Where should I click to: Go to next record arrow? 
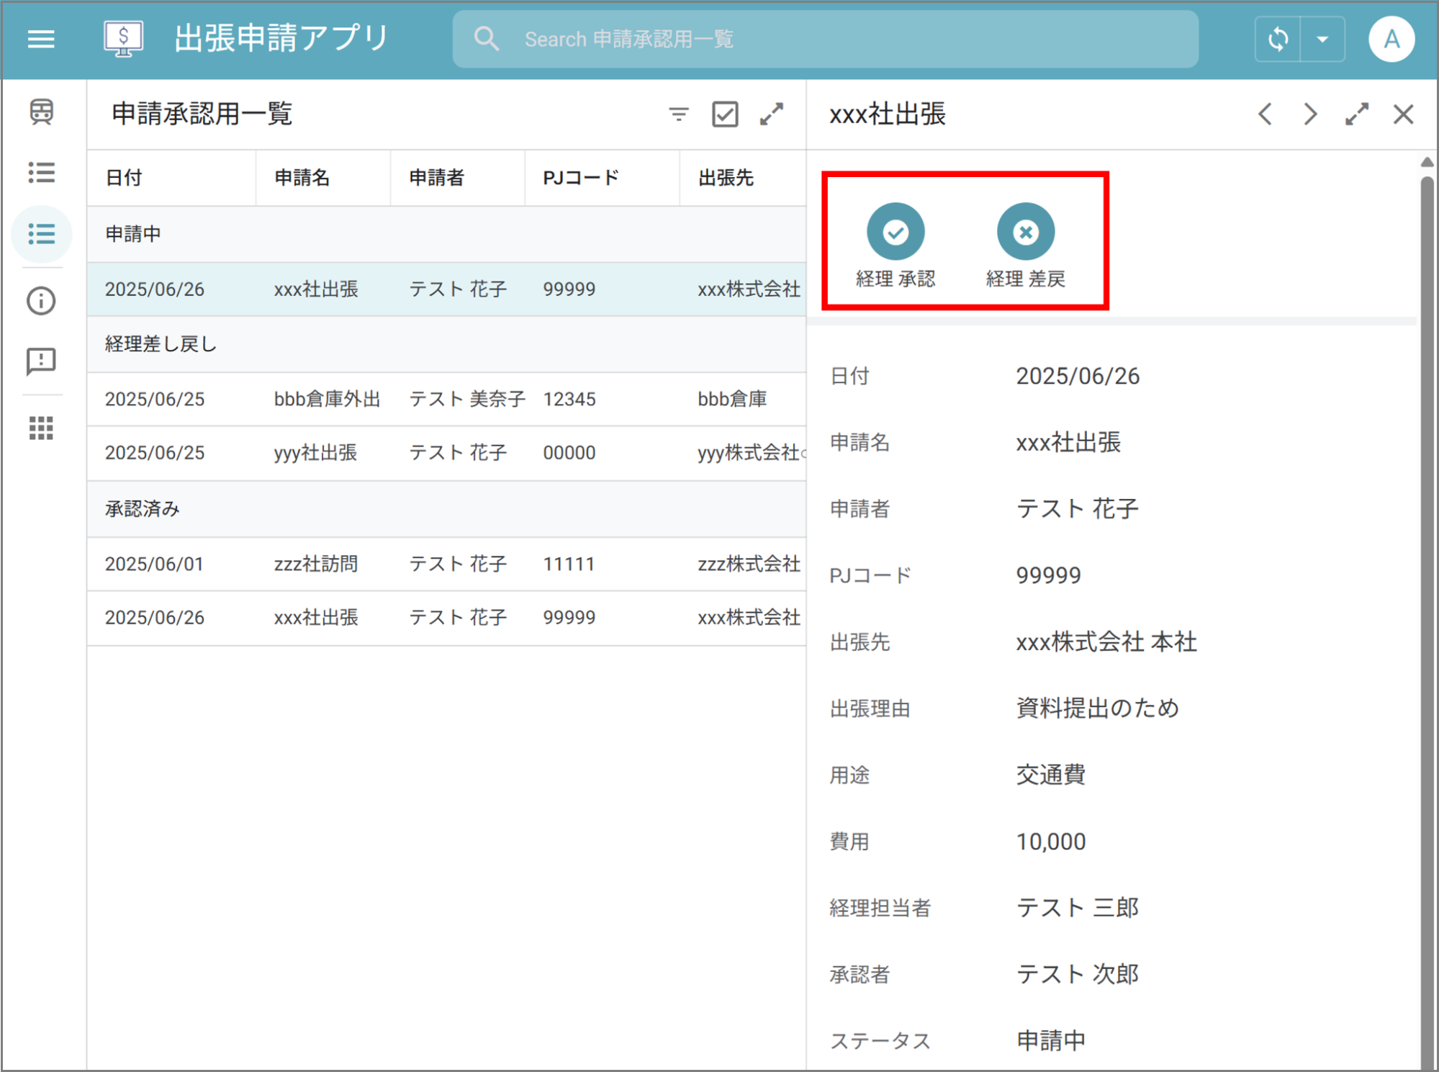coord(1311,114)
